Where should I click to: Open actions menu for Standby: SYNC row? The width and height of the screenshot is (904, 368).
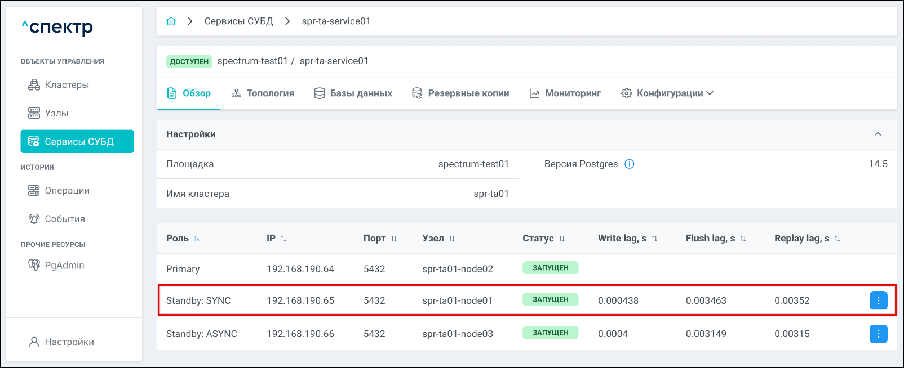point(878,301)
